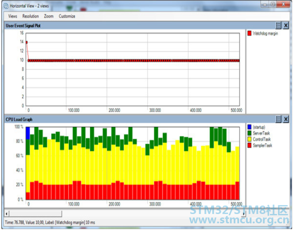The image size is (293, 230).
Task: Click the 100.000 x-axis label in Signal Plot
Action: point(74,110)
